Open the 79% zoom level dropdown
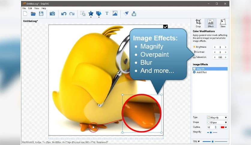 (x=196, y=141)
